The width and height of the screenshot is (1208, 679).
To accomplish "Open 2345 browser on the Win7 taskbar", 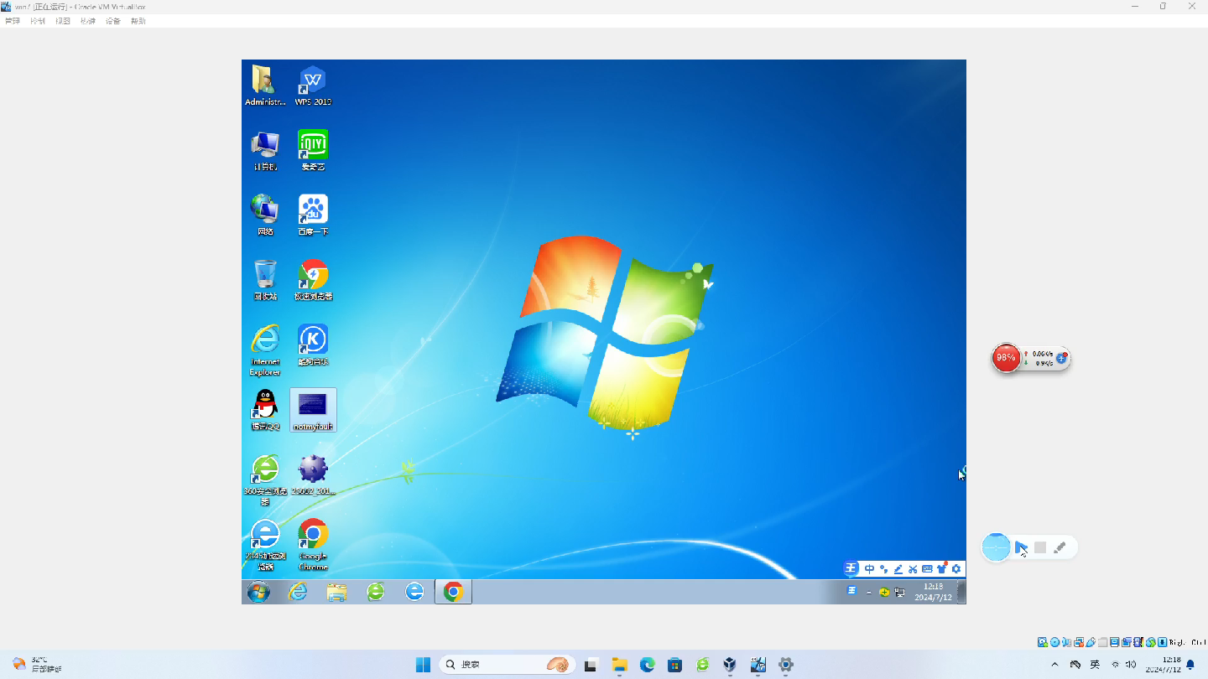I will (414, 592).
